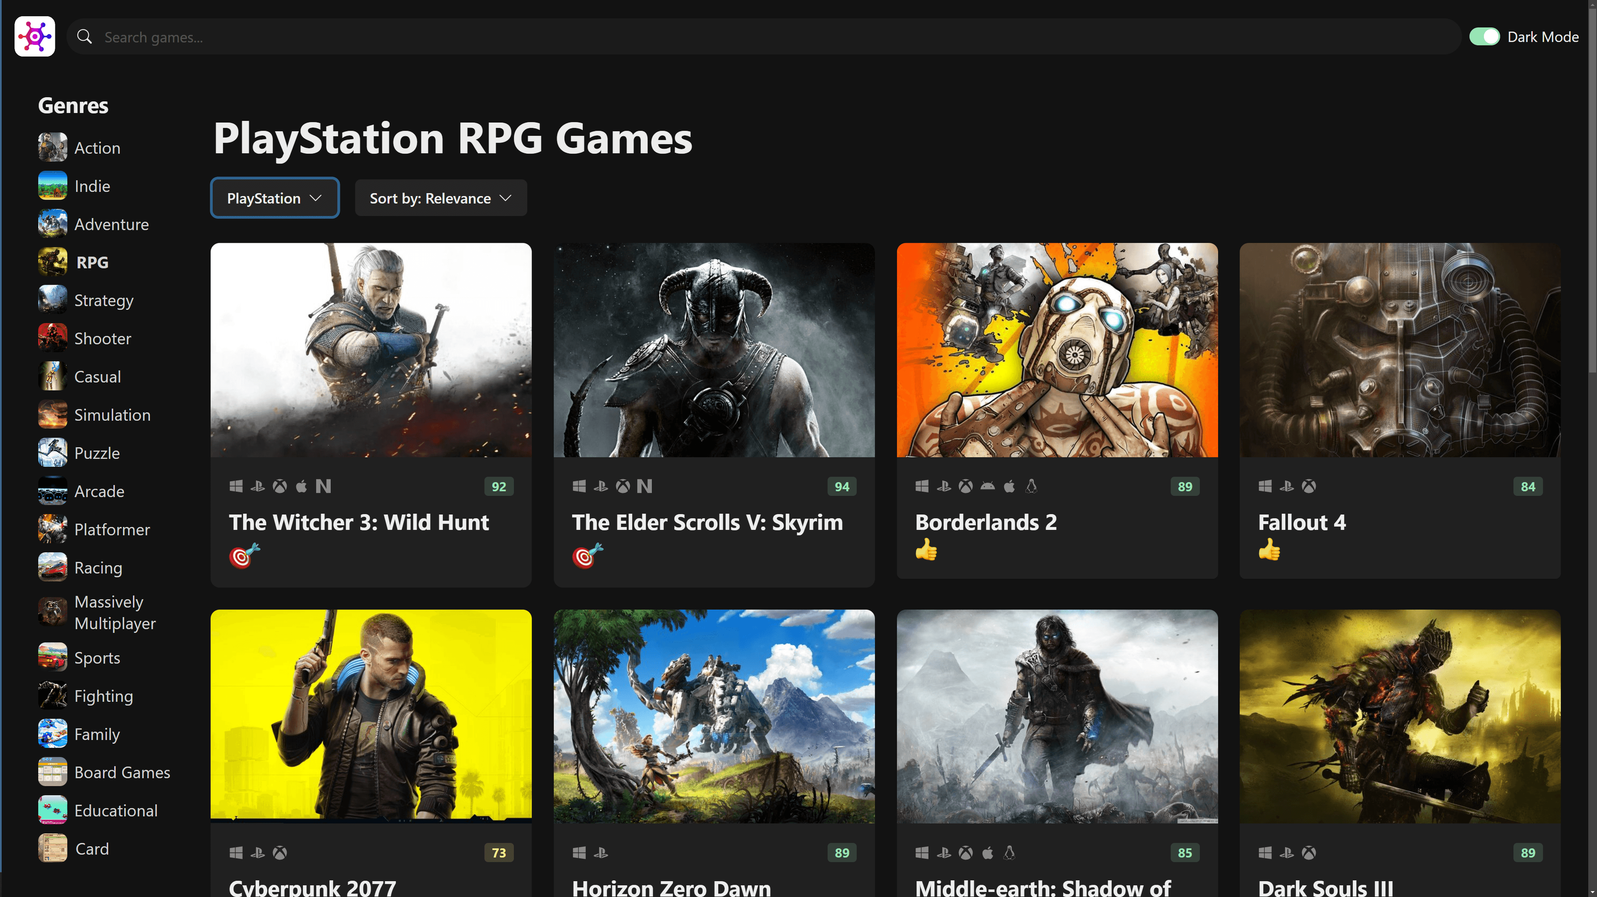Open the Fallout 4 cover thumbnail
1597x897 pixels.
coord(1400,350)
